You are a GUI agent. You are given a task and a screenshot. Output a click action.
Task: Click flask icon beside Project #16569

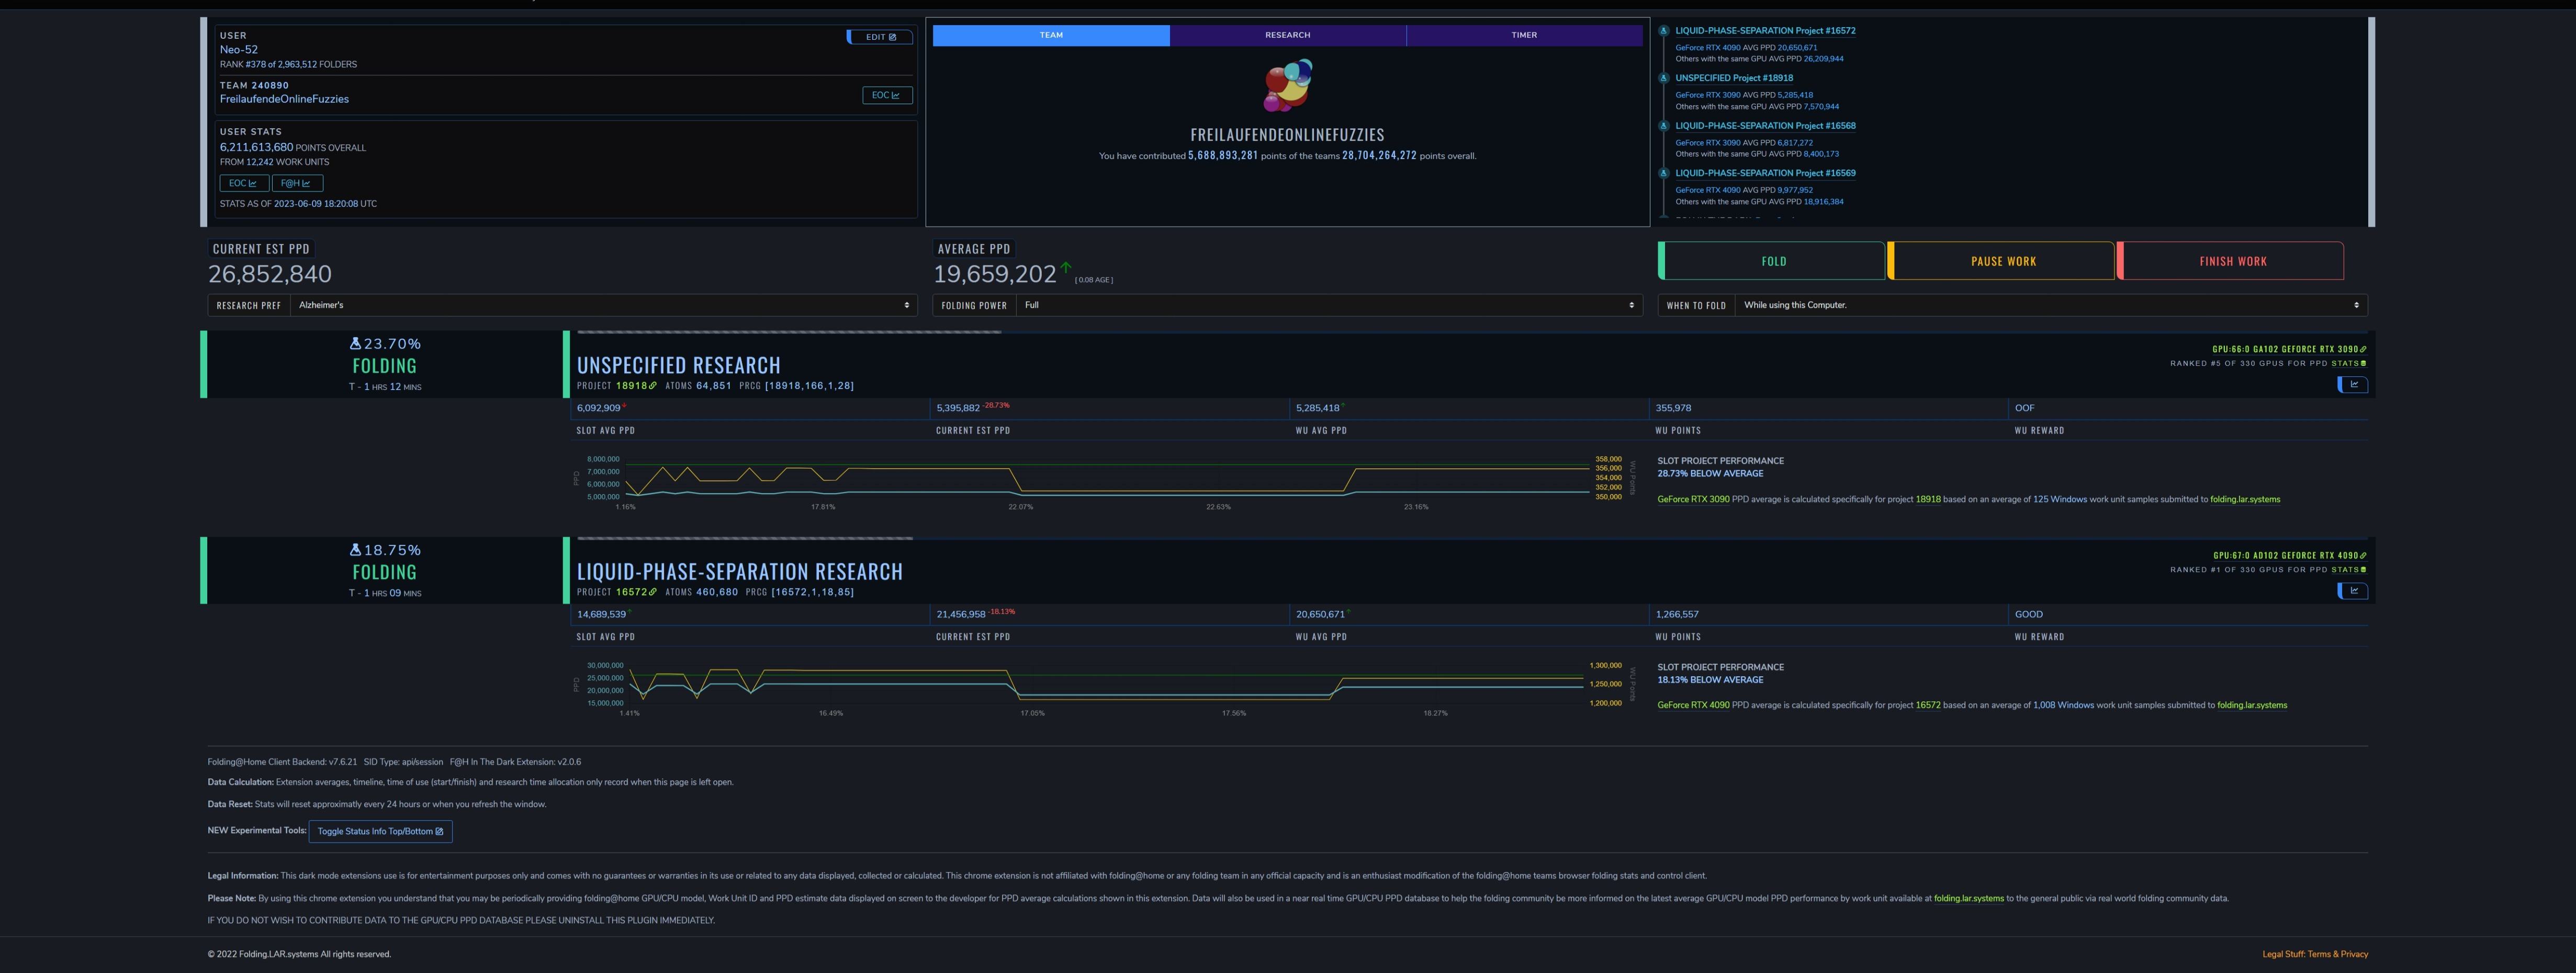click(x=1664, y=173)
